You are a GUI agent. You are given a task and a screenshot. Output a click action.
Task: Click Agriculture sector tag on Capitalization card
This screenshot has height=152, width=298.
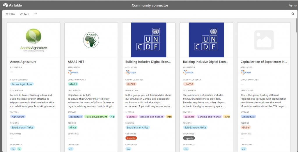[248, 117]
